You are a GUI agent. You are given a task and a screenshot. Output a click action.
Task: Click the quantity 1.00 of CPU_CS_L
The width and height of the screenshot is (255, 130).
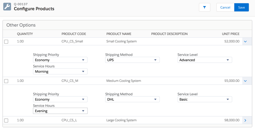coord(20,120)
